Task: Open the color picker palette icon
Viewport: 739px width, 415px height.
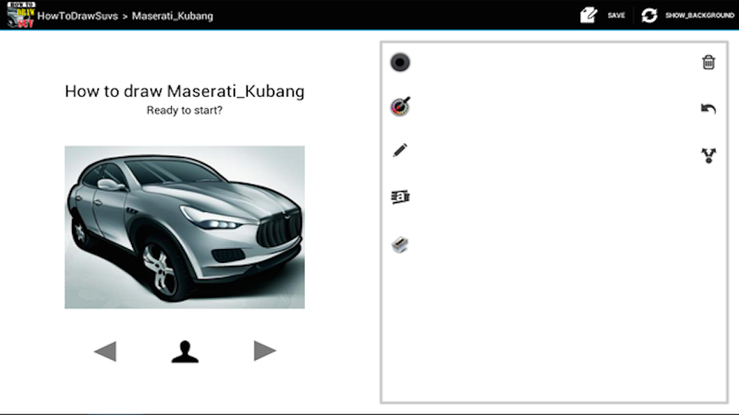Action: [x=400, y=106]
